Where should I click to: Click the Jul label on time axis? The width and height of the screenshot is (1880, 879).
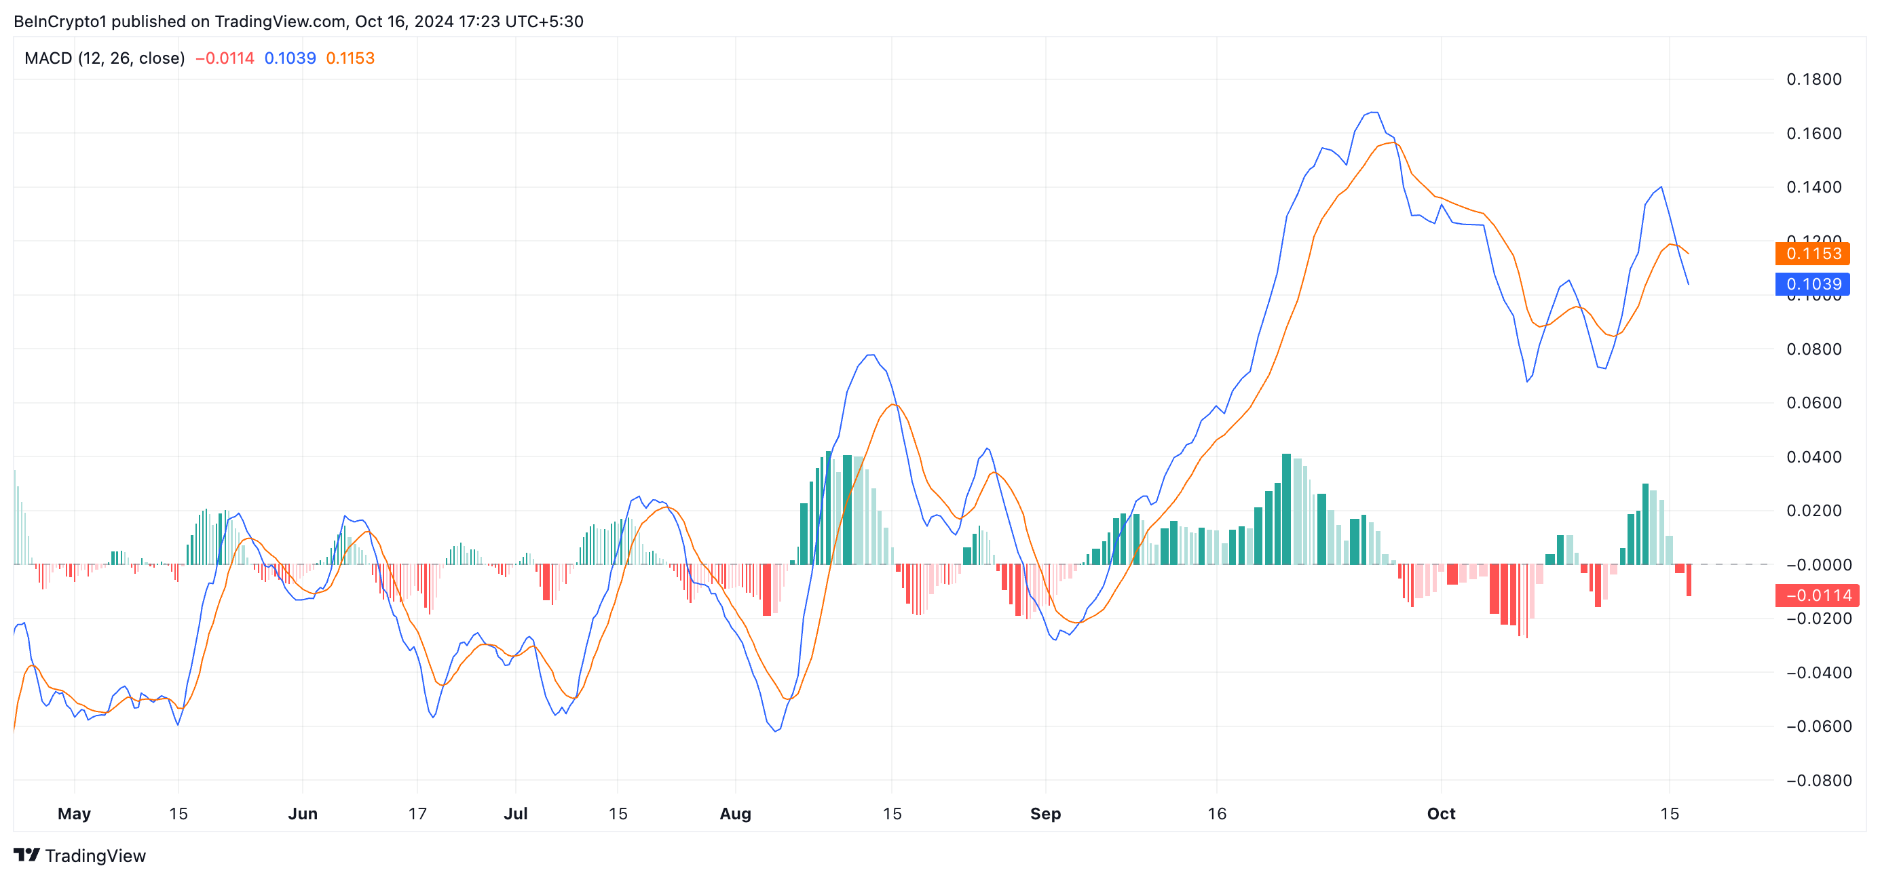[515, 813]
